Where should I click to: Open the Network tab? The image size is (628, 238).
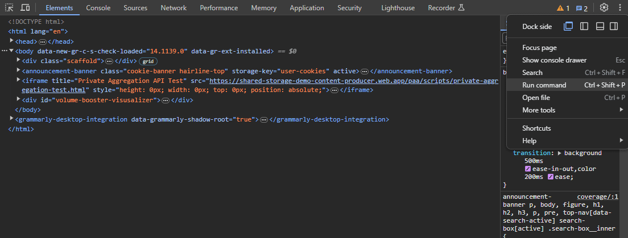173,8
